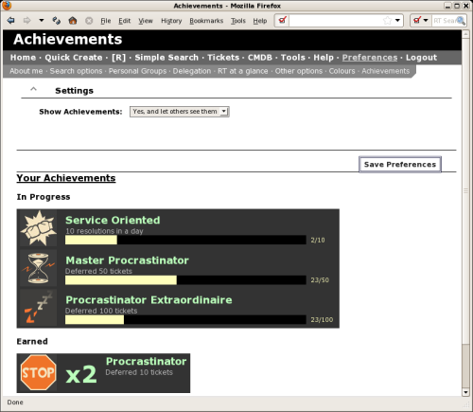
Task: Click the Service Oriented progress bar
Action: tap(185, 240)
